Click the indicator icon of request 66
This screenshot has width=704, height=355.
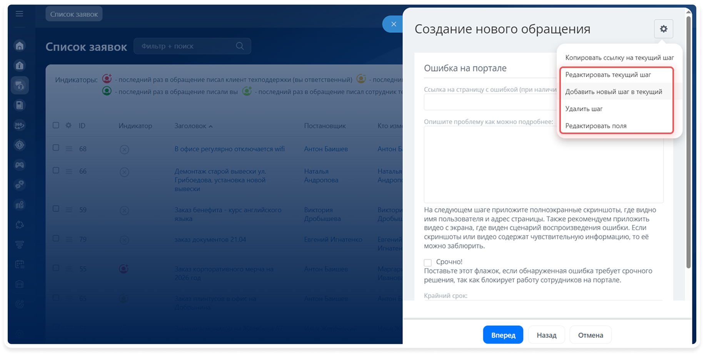point(124,172)
